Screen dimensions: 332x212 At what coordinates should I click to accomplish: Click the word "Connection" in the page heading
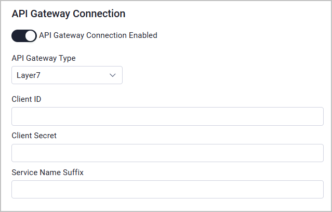(x=99, y=14)
